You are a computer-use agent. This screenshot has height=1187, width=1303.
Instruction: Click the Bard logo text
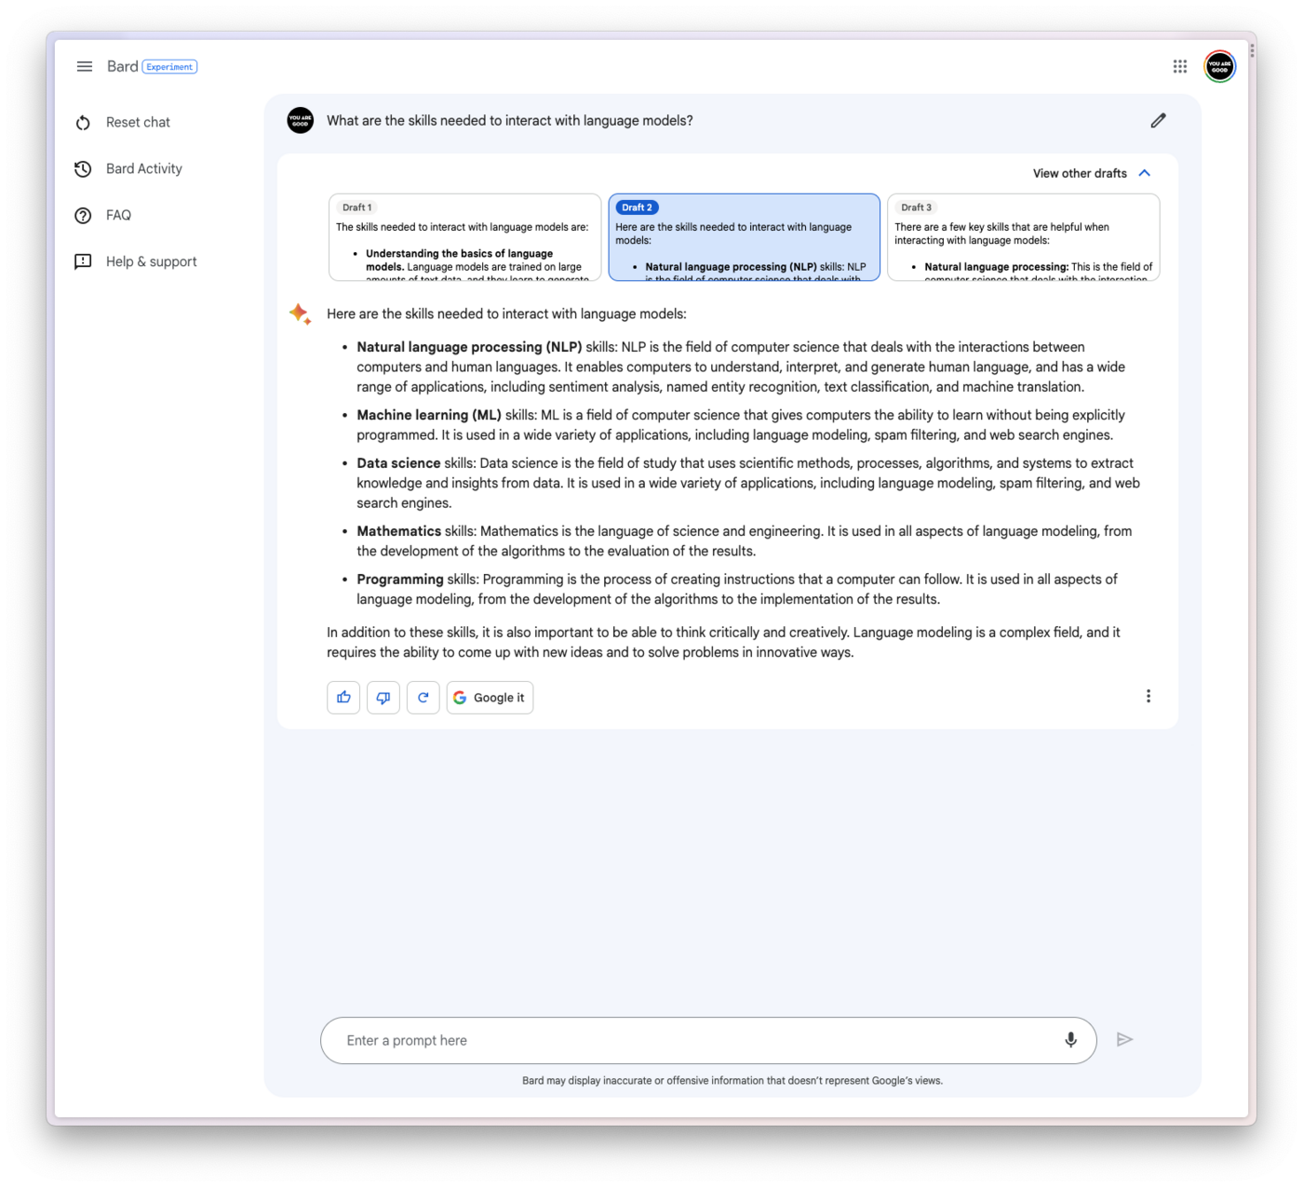coord(122,67)
